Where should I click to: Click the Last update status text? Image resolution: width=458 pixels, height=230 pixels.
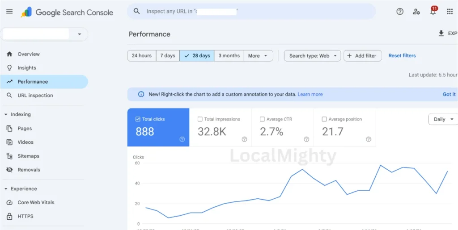point(433,75)
